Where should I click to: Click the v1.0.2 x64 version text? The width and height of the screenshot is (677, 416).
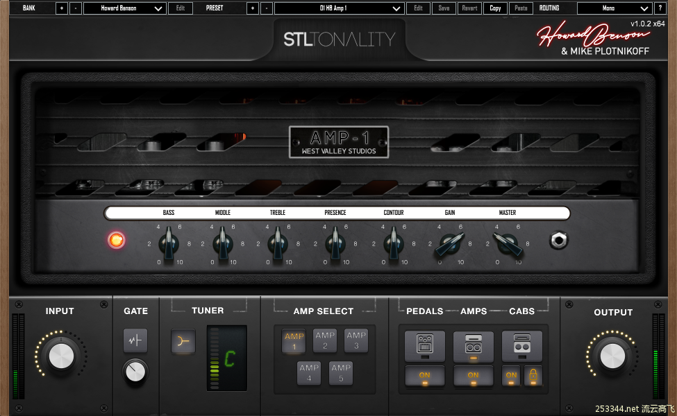pos(648,24)
